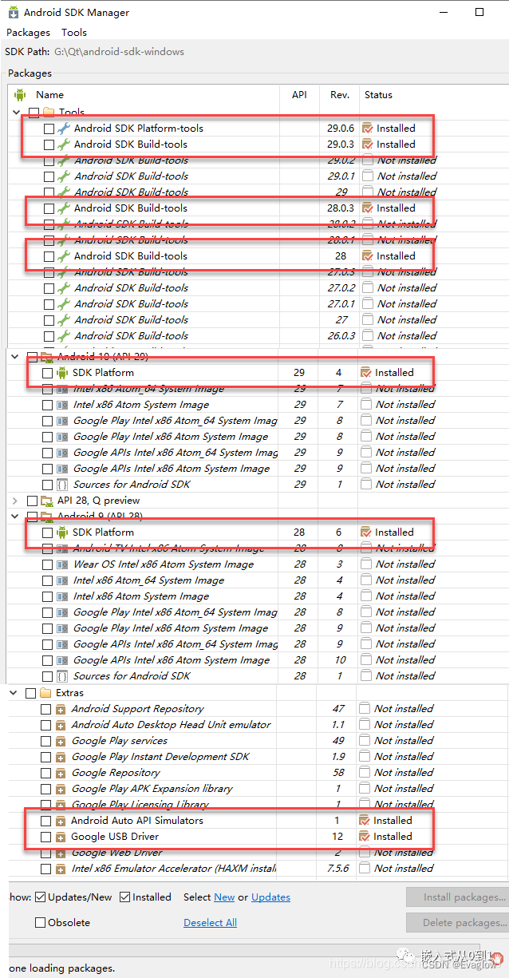The image size is (509, 978).
Task: Click the Delete packages button
Action: [457, 922]
